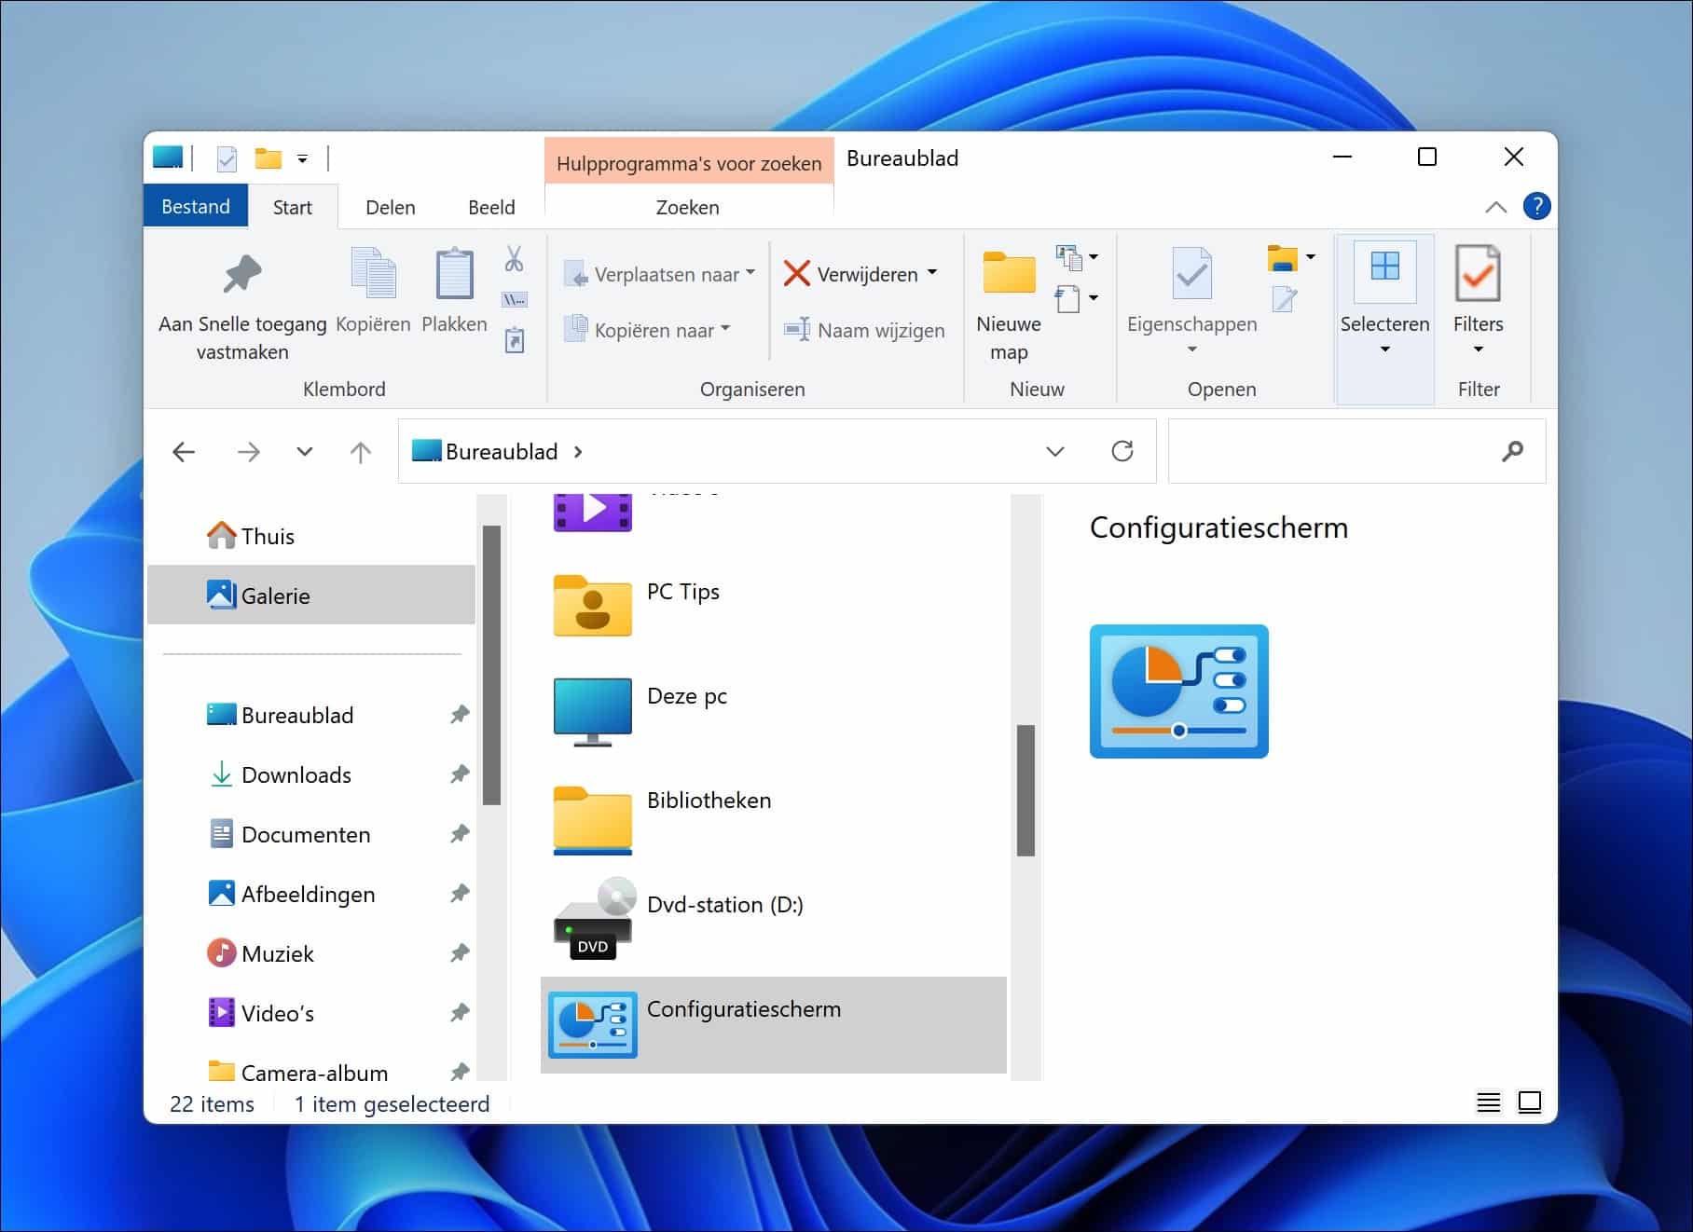The height and width of the screenshot is (1232, 1693).
Task: Switch to compact list view via statusbar icon
Action: coord(1489,1103)
